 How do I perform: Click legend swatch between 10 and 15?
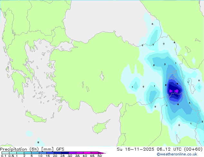[42, 153]
